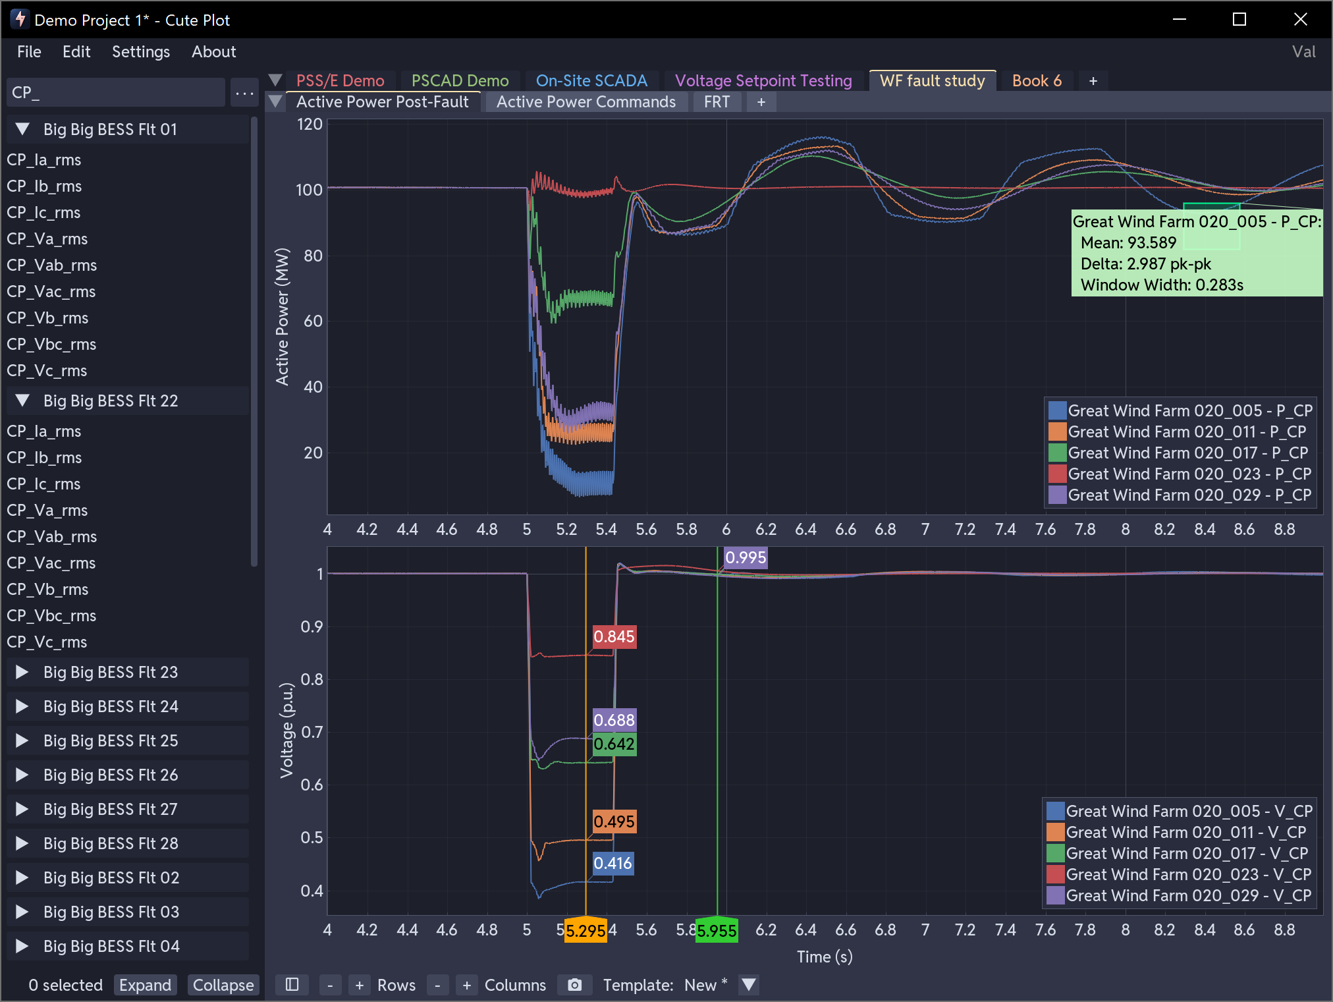Image resolution: width=1333 pixels, height=1002 pixels.
Task: Switch to the Book 6 tab
Action: [x=1037, y=81]
